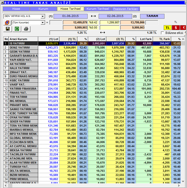Select the HSBC YATIRIM row
This screenshot has width=187, height=188.
[x=92, y=80]
